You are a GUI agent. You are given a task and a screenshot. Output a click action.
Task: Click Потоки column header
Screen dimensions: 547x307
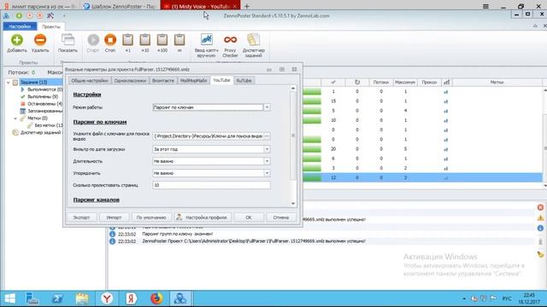coord(380,82)
